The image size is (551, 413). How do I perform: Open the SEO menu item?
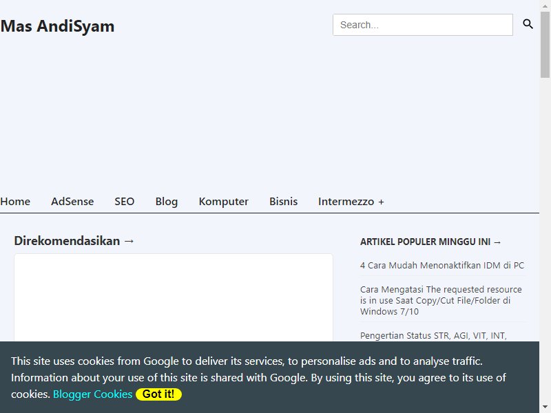(x=125, y=202)
